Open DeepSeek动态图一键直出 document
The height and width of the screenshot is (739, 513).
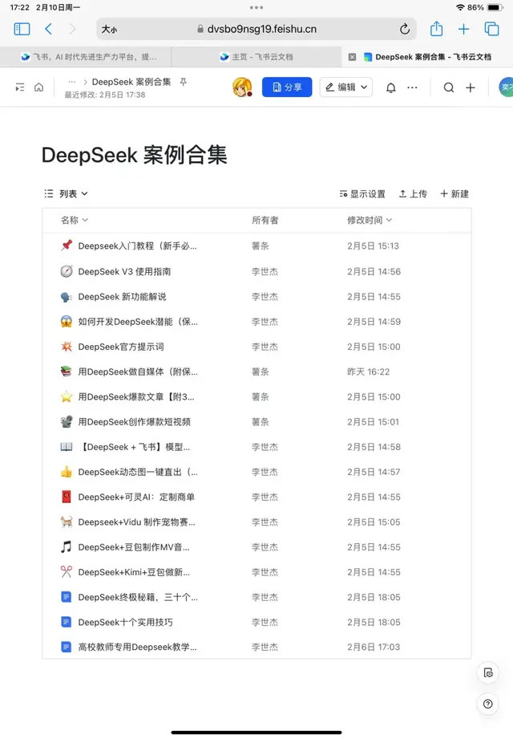pyautogui.click(x=138, y=472)
